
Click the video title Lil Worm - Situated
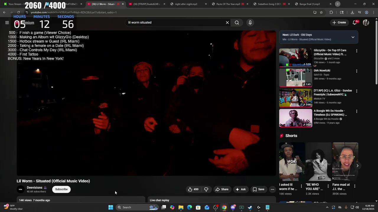click(x=53, y=181)
